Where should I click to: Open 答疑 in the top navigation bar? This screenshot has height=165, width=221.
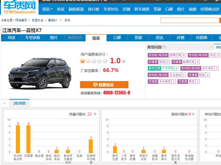click(x=157, y=9)
